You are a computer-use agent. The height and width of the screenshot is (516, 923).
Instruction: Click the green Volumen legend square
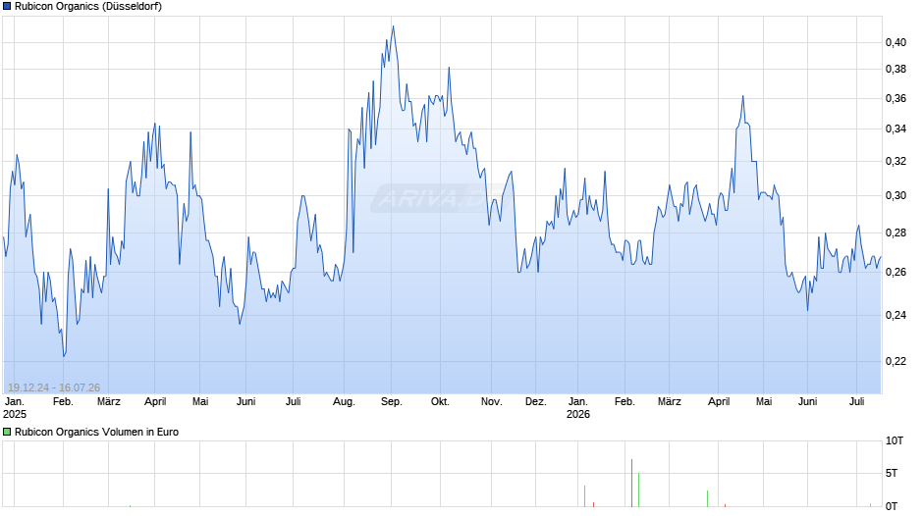click(7, 432)
